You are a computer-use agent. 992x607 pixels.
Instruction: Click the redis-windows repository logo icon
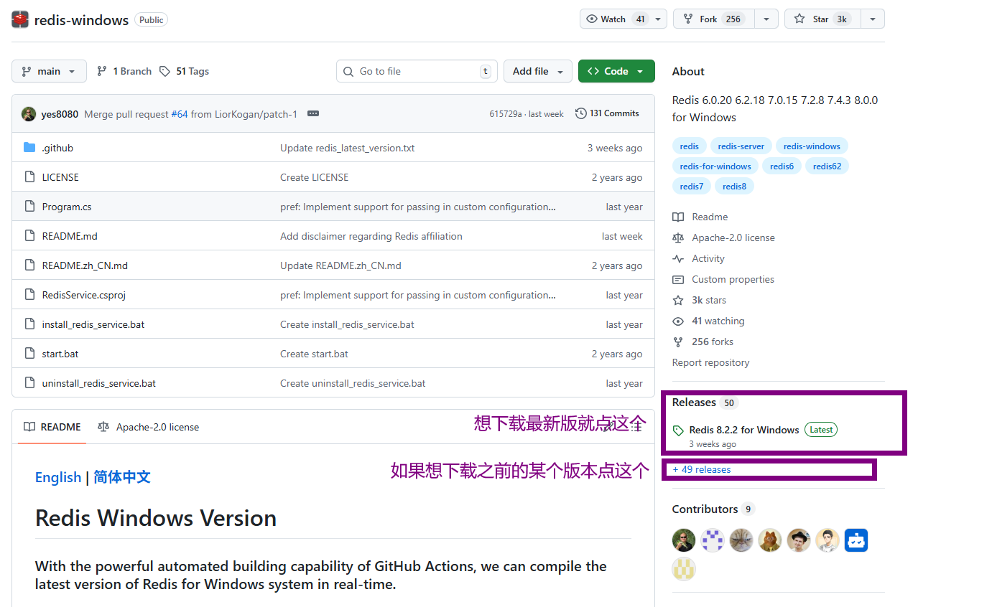[x=20, y=19]
